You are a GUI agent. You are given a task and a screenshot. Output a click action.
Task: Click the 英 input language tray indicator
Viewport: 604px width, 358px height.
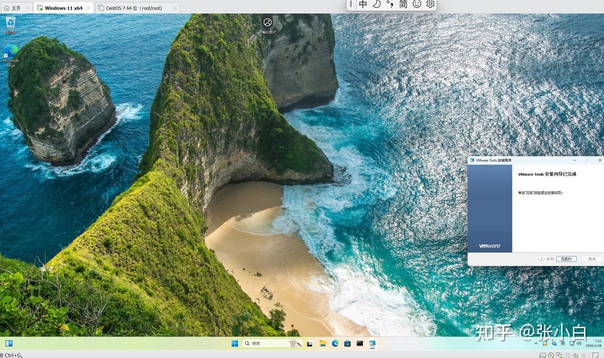[x=563, y=343]
